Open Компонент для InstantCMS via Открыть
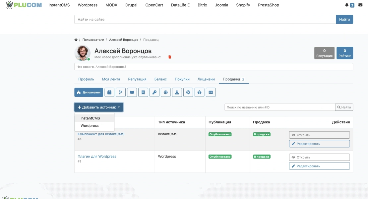 (x=319, y=135)
